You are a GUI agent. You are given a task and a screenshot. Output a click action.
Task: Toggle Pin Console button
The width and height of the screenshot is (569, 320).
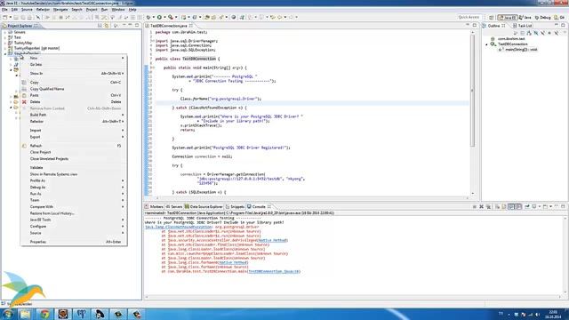[527, 206]
